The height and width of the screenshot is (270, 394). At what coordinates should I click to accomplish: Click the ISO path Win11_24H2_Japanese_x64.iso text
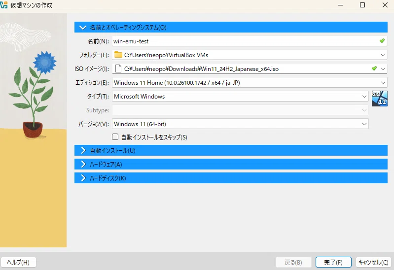(201, 69)
